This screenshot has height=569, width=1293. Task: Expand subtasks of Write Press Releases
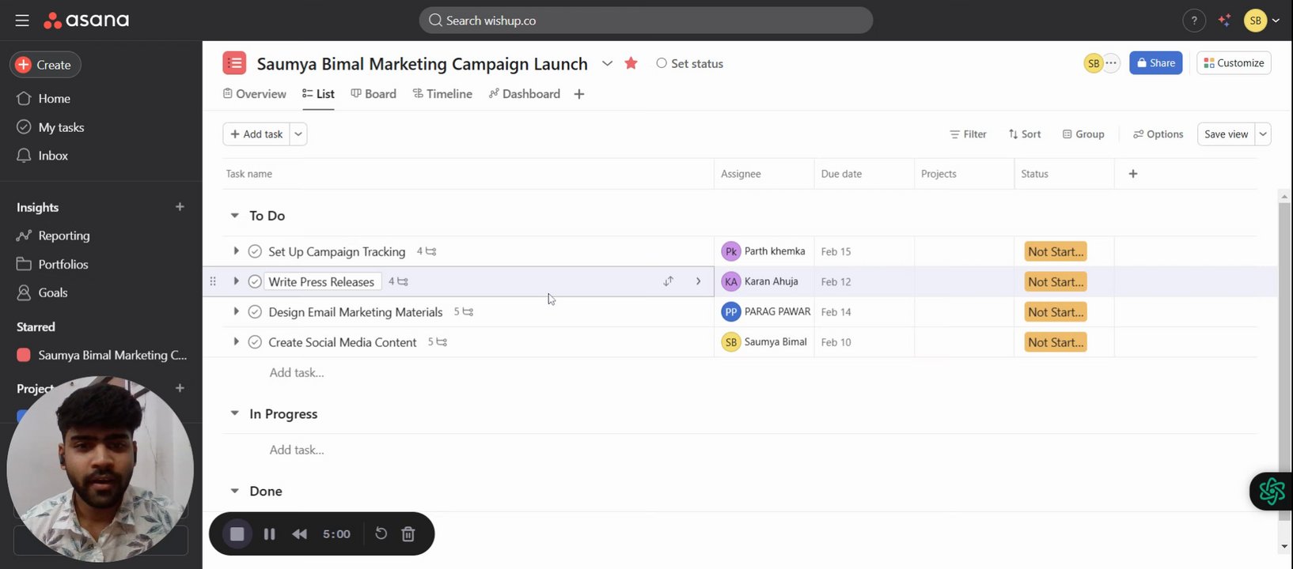tap(236, 281)
